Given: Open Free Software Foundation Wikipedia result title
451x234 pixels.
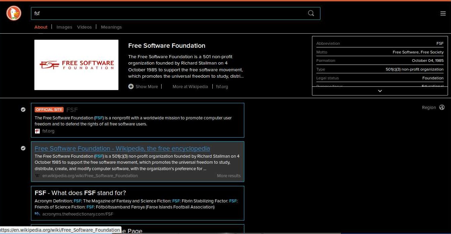Looking at the screenshot, I should [122, 148].
